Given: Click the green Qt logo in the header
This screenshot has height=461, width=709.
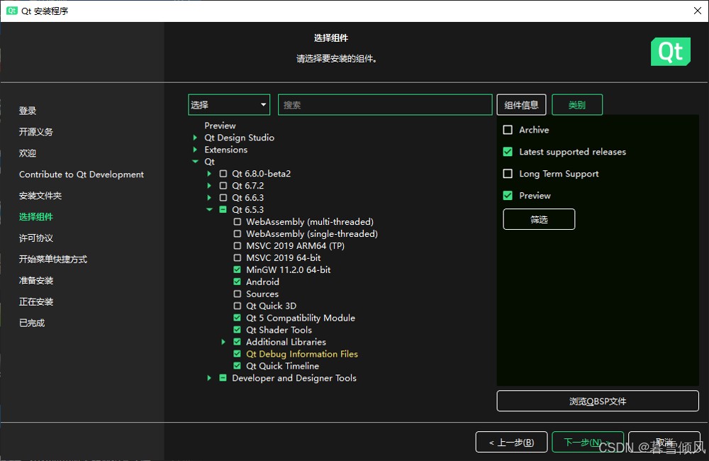Looking at the screenshot, I should point(671,52).
